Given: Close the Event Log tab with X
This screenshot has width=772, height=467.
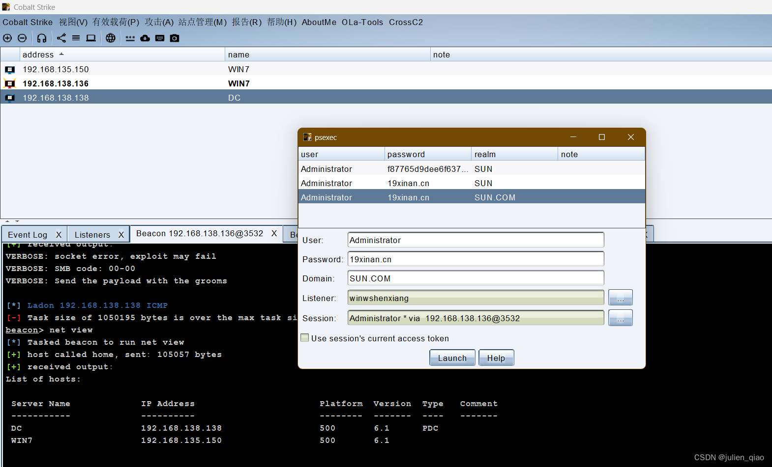Looking at the screenshot, I should click(x=59, y=235).
